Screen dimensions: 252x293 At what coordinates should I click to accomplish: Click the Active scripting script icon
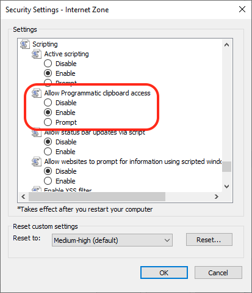37,54
